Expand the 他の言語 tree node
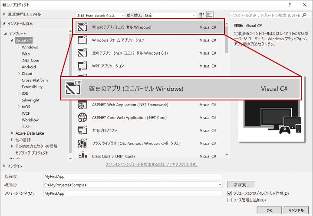The height and width of the screenshot is (216, 313). [12, 139]
